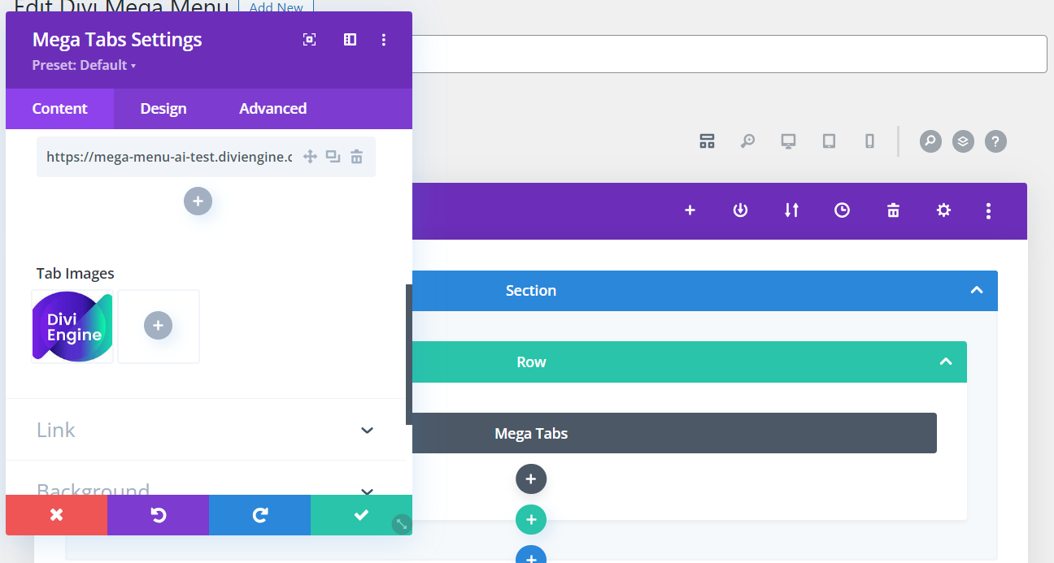
Task: Open builder history clock icon
Action: tap(842, 210)
